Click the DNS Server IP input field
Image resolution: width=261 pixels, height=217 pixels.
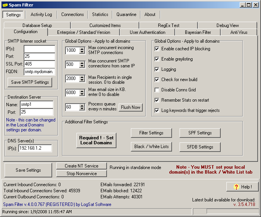[35, 148]
